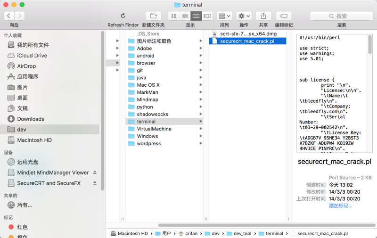Open the Mindmap folder
The image size is (377, 238).
click(164, 99)
